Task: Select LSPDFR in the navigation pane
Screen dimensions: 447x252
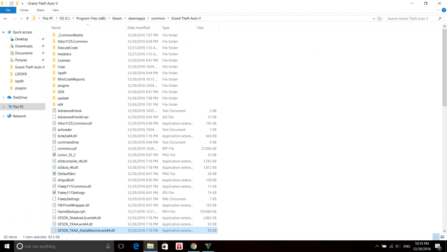Action: [x=21, y=74]
